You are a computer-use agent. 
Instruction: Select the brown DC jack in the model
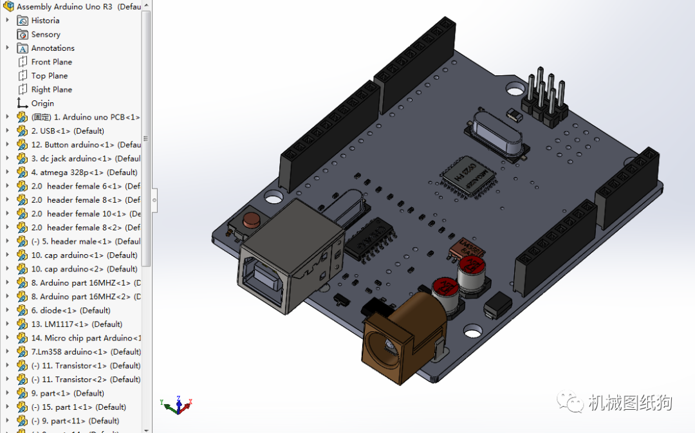click(x=404, y=339)
